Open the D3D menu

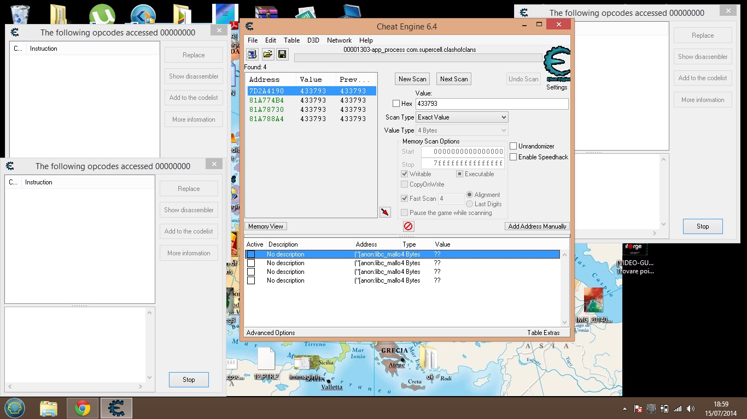click(x=313, y=40)
